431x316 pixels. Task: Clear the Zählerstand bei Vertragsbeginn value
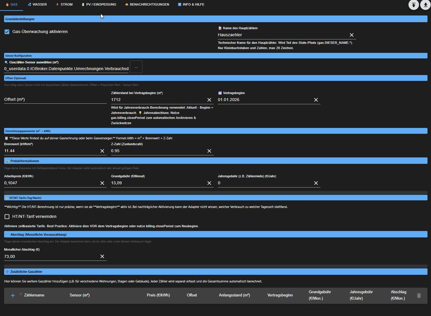pyautogui.click(x=209, y=100)
